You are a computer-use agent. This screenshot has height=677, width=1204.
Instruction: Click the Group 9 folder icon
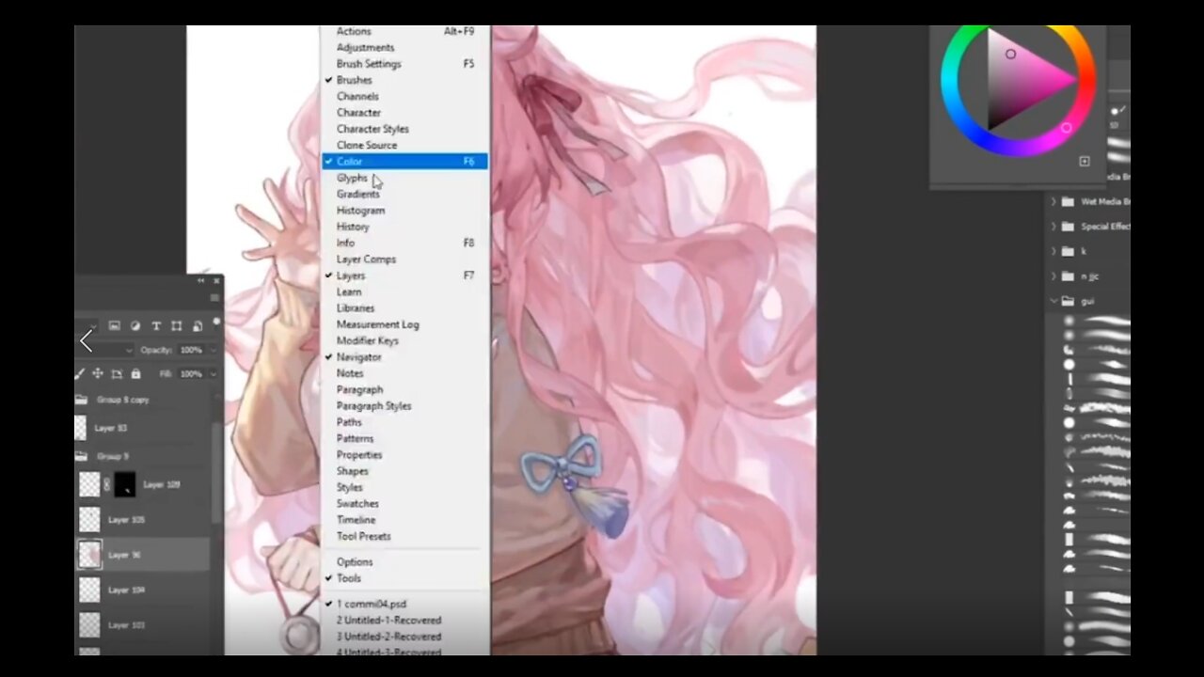click(x=81, y=456)
